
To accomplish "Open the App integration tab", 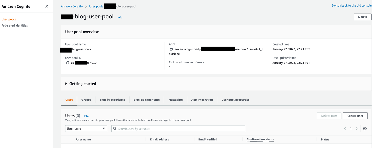I will 202,100.
